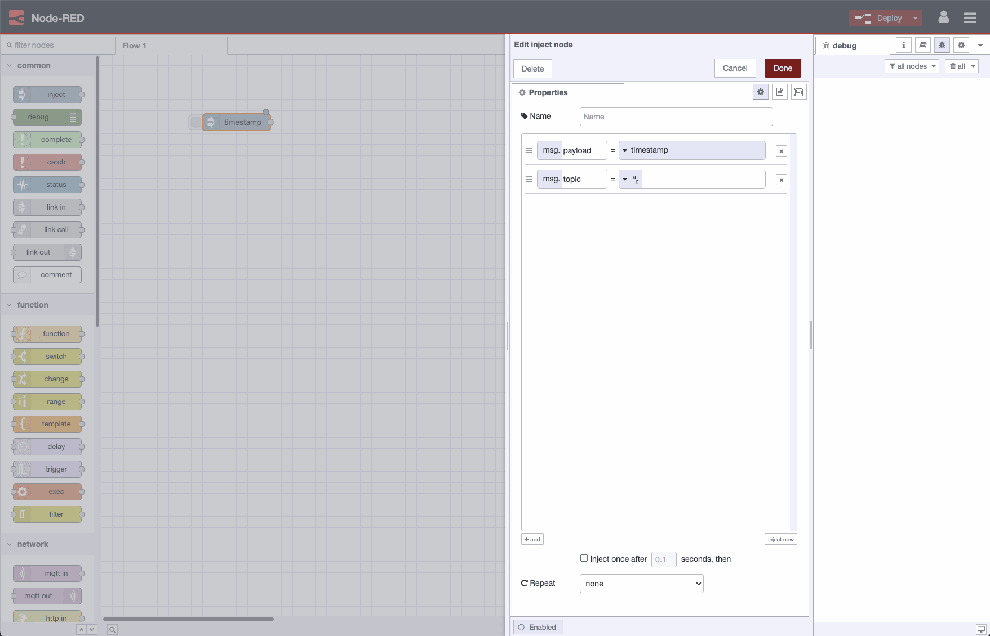990x636 pixels.
Task: Switch to node appearance tab icon
Action: 798,91
